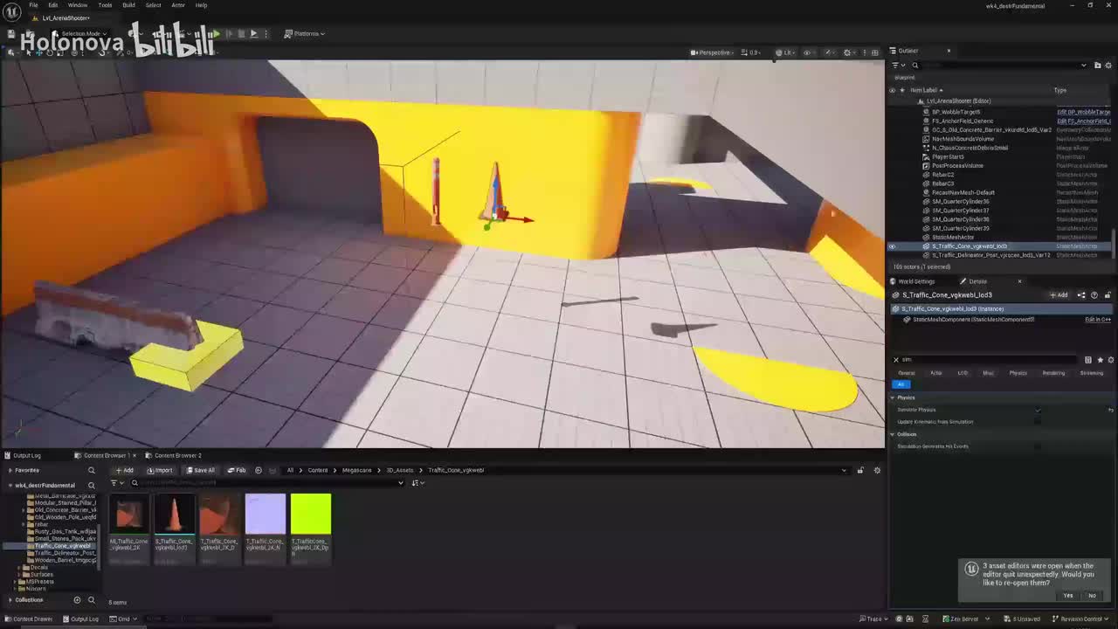
Task: Click Edit in C++ link
Action: coord(1098,320)
